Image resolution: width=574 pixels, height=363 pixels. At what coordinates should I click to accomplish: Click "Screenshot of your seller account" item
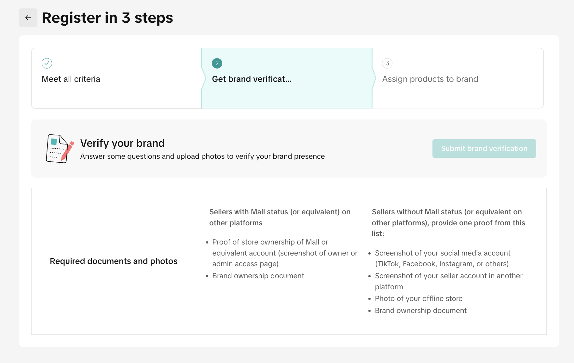point(448,281)
